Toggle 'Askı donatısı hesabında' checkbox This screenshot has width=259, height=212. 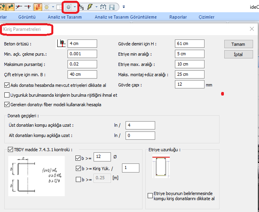(x=7, y=85)
